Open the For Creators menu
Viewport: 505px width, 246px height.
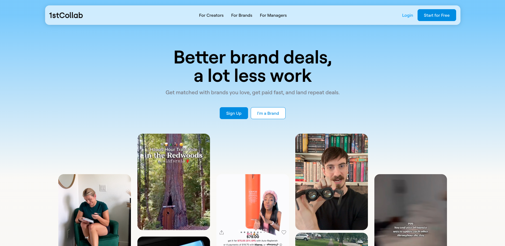coord(211,15)
